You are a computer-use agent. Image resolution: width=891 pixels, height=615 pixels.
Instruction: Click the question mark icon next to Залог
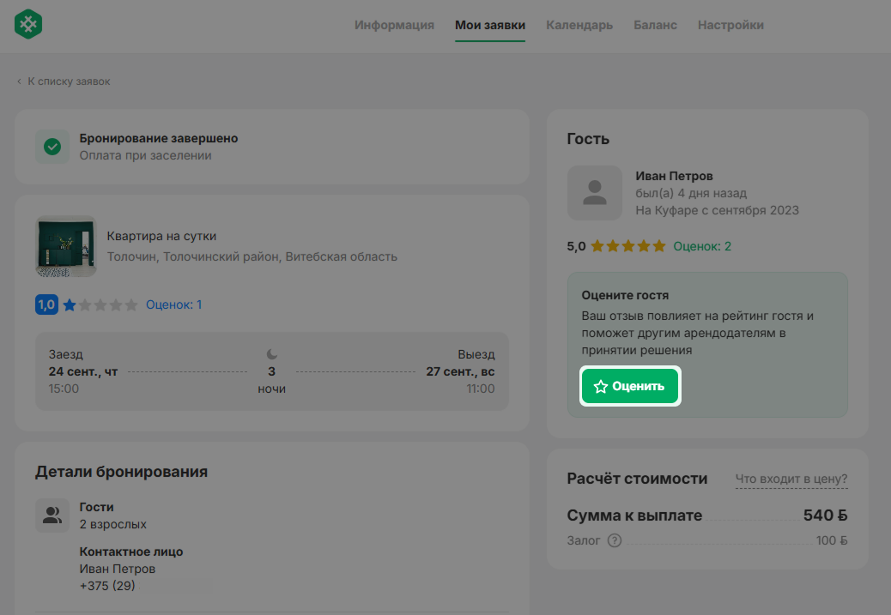click(615, 540)
